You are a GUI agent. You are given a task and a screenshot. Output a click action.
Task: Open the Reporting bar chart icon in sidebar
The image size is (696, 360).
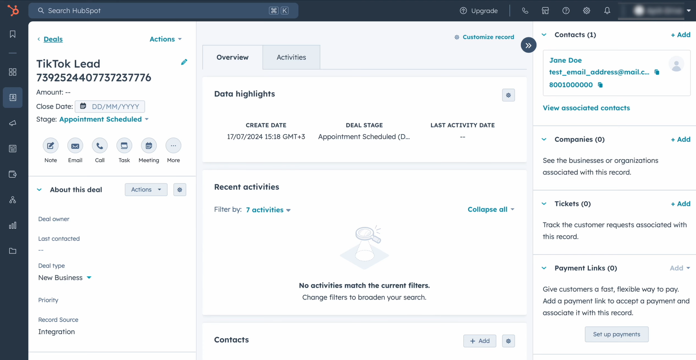[x=13, y=225]
